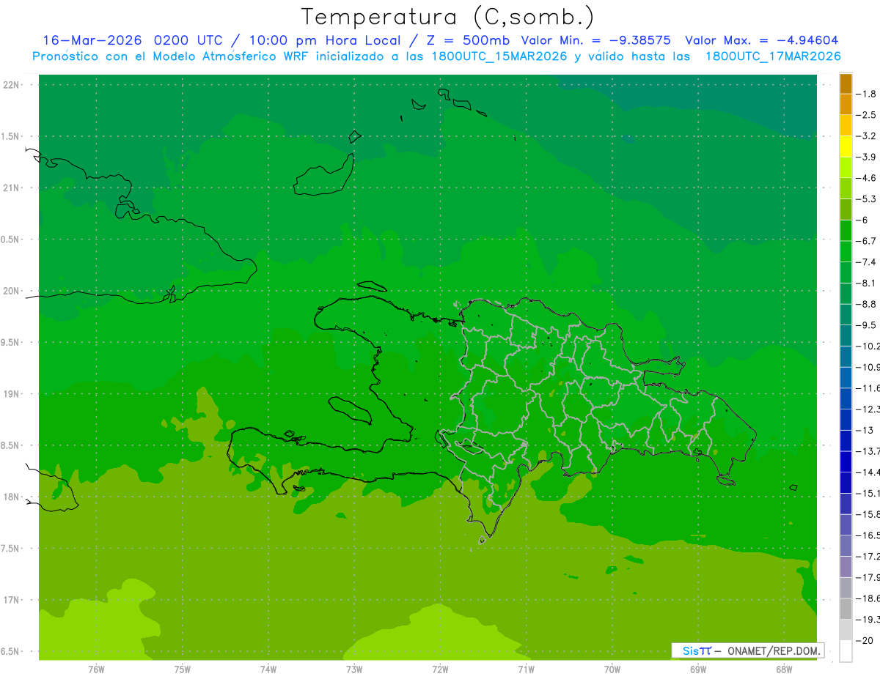The image size is (880, 679).
Task: Click the '-1.8' color bar value
Action: pyautogui.click(x=865, y=94)
